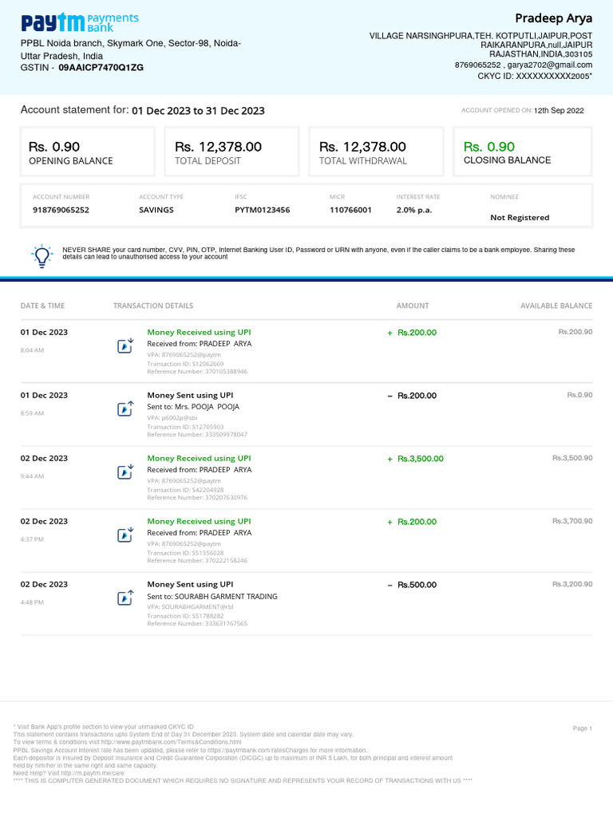Click the − Rs.200.00 amount for POOJA
This screenshot has width=613, height=817.
click(x=412, y=396)
